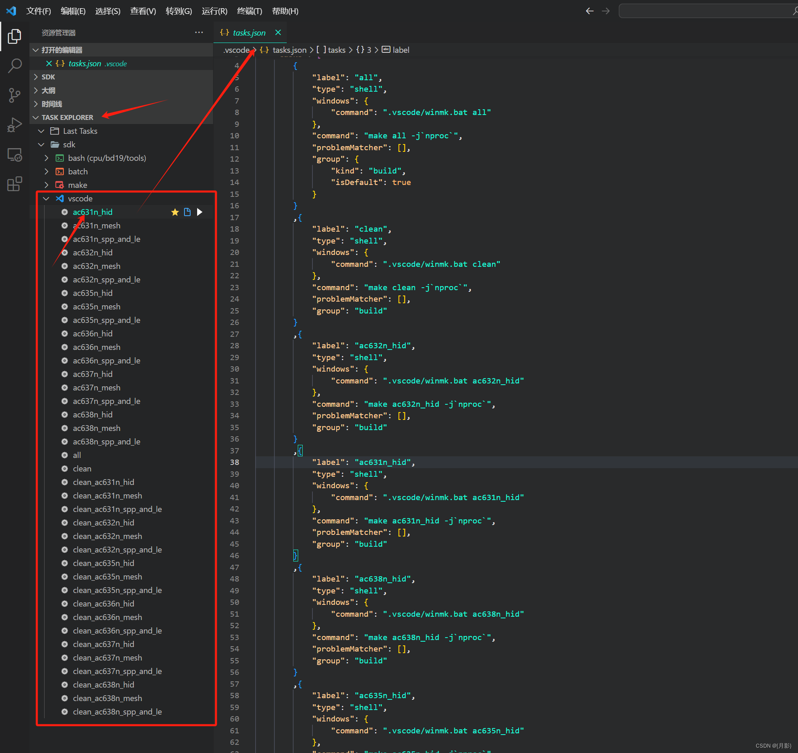Open tasks.json in open editors list
The width and height of the screenshot is (798, 753).
coord(85,63)
